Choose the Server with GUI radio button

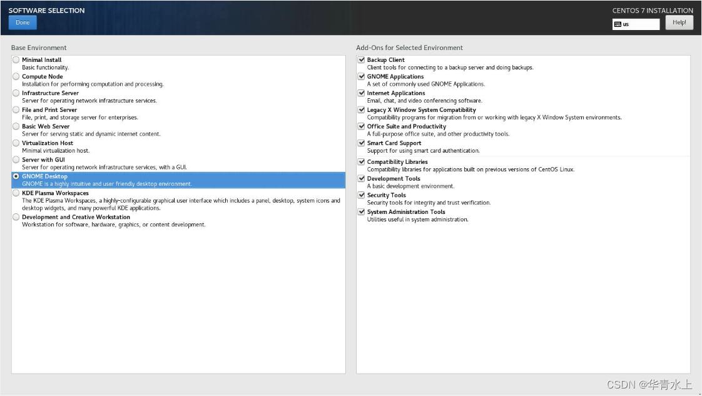pyautogui.click(x=16, y=160)
